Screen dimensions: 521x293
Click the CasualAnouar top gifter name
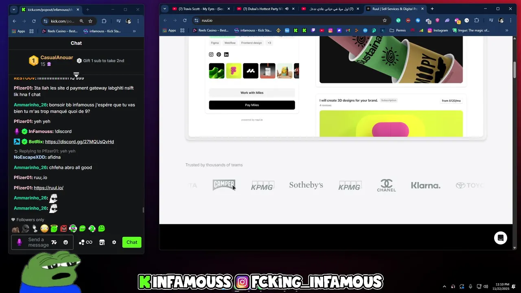(57, 57)
